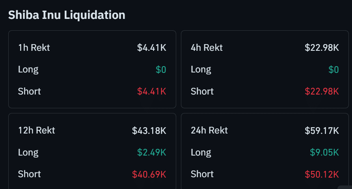The image size is (352, 189).
Task: Click the 24h Rekt label
Action: click(209, 130)
